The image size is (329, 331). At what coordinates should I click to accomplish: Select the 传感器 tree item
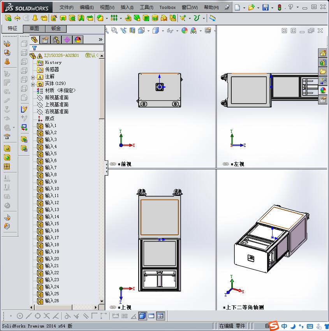coord(52,69)
